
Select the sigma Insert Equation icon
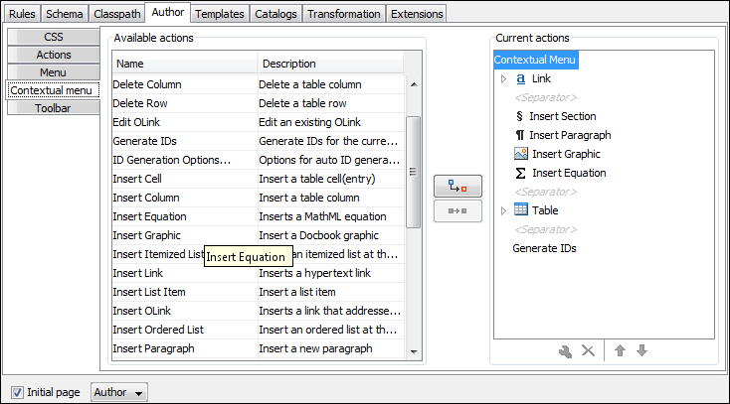pos(520,173)
